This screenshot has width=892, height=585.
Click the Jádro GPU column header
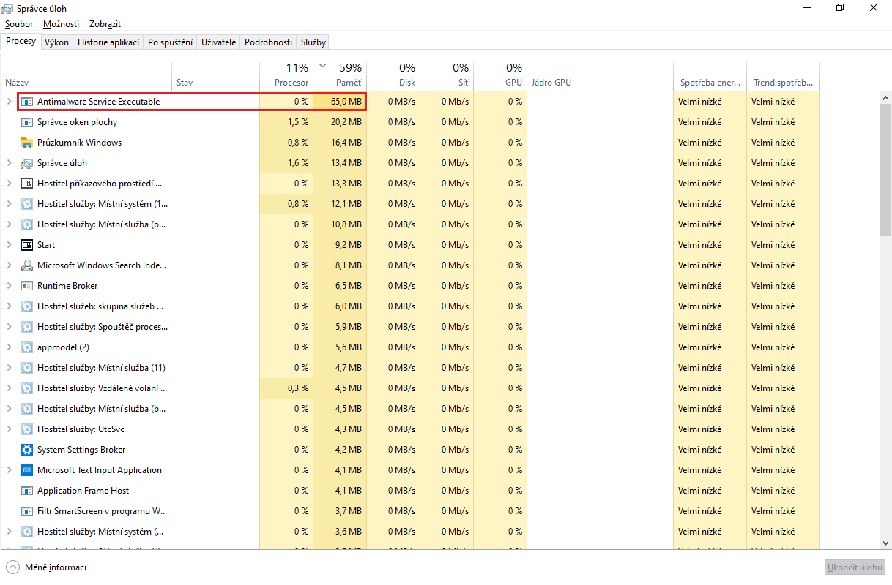coord(600,75)
